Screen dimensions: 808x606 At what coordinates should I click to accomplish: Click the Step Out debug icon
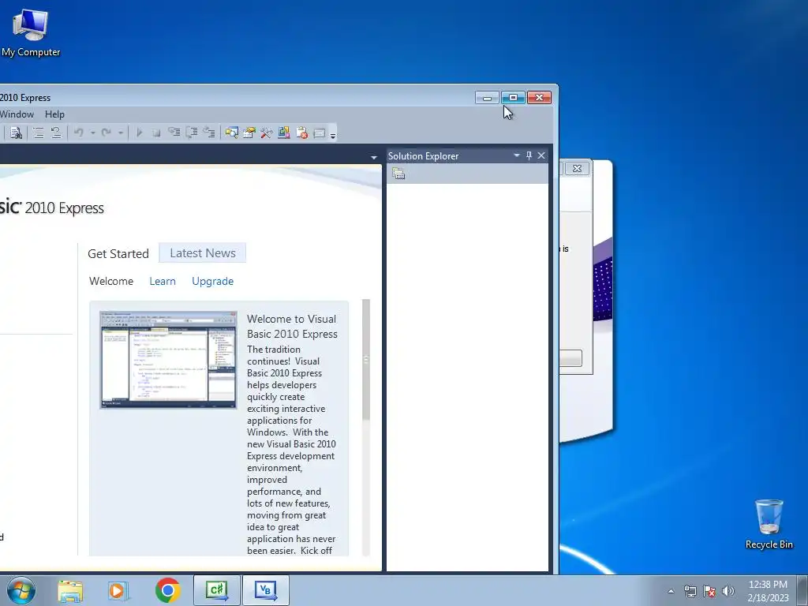(x=208, y=133)
